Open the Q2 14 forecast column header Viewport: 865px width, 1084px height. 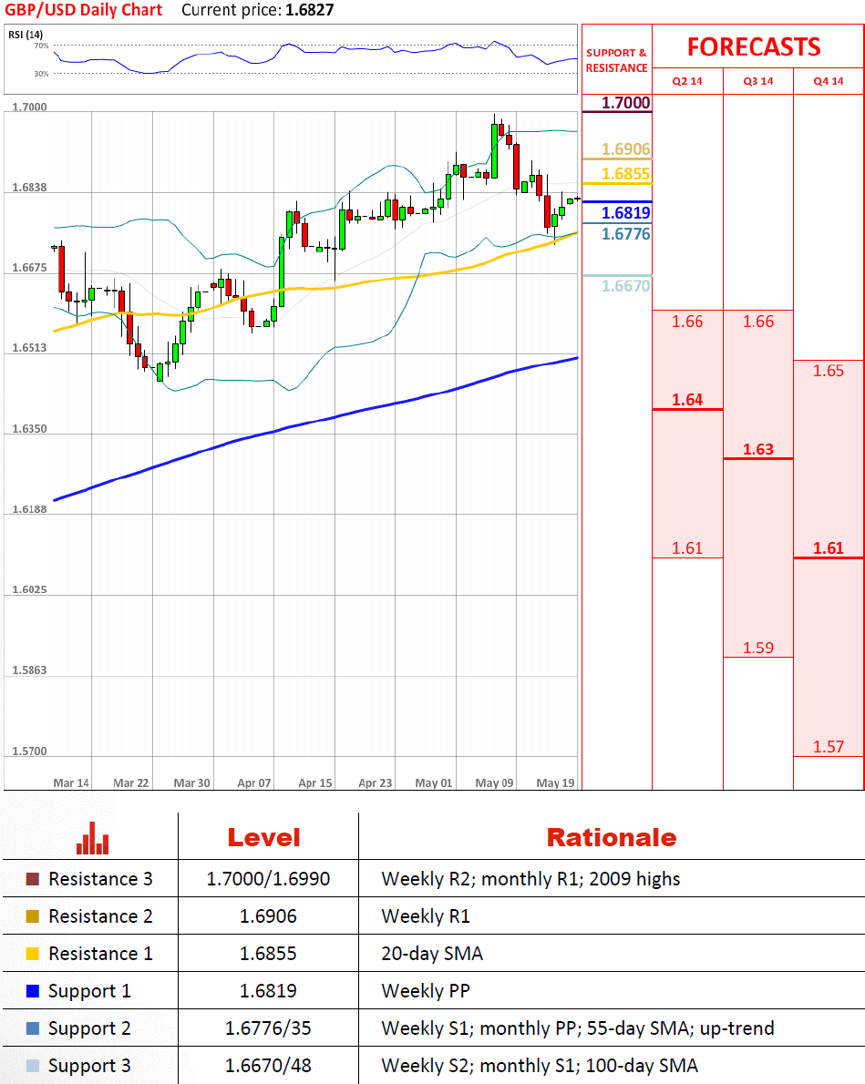pyautogui.click(x=687, y=81)
